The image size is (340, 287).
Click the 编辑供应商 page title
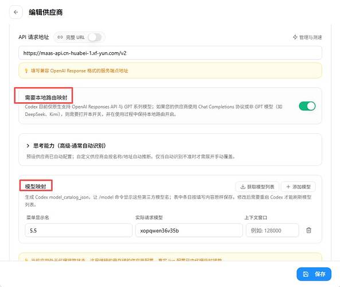tap(46, 13)
